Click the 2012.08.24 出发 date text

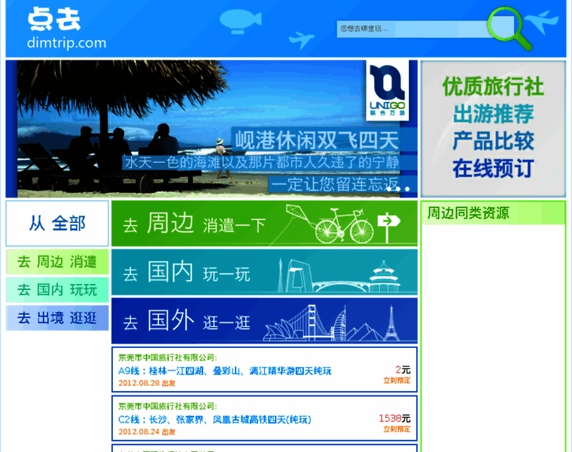147,432
